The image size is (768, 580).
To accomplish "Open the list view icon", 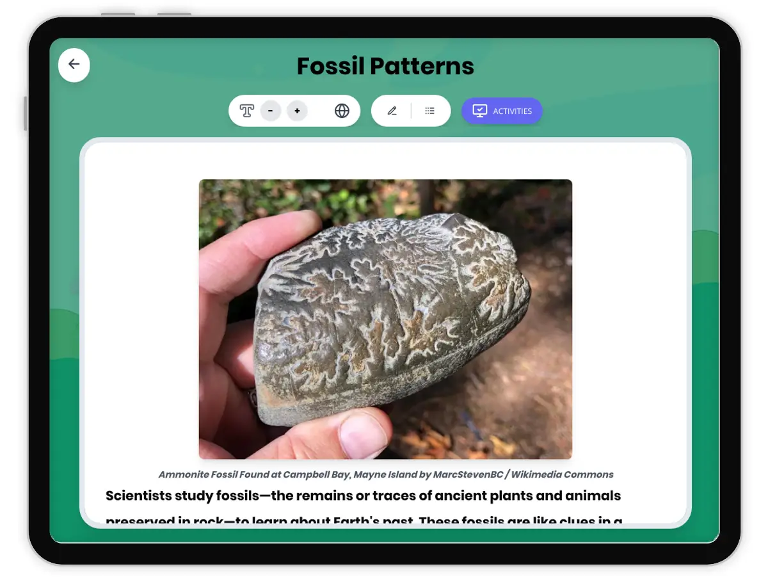I will tap(429, 111).
